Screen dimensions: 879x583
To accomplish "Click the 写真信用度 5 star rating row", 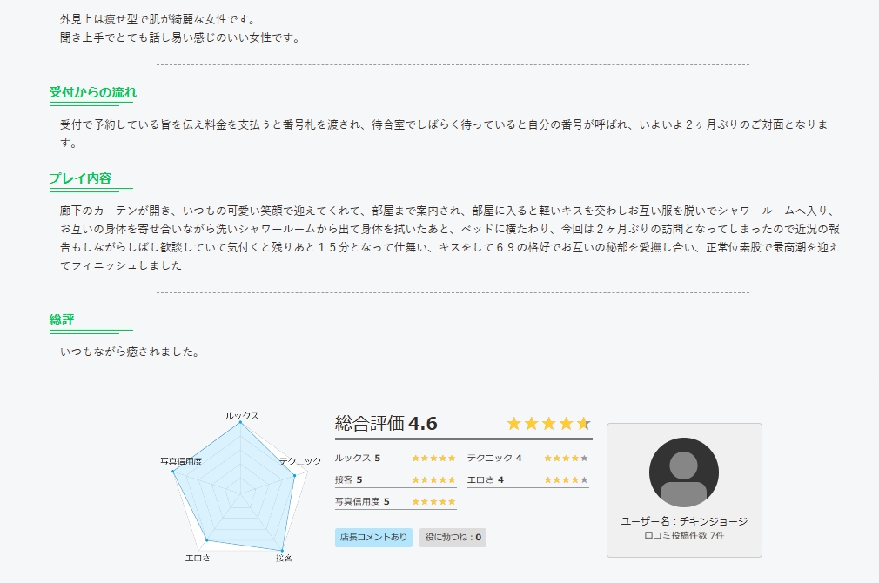I will (396, 502).
